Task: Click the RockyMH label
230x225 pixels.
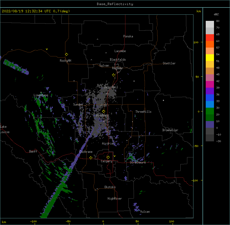Action: click(65, 60)
